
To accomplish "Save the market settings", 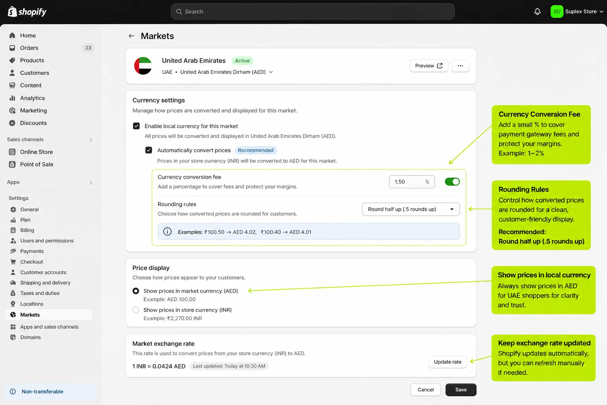I will coord(461,390).
